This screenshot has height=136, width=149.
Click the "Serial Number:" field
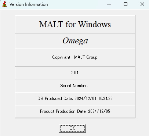tap(74, 86)
